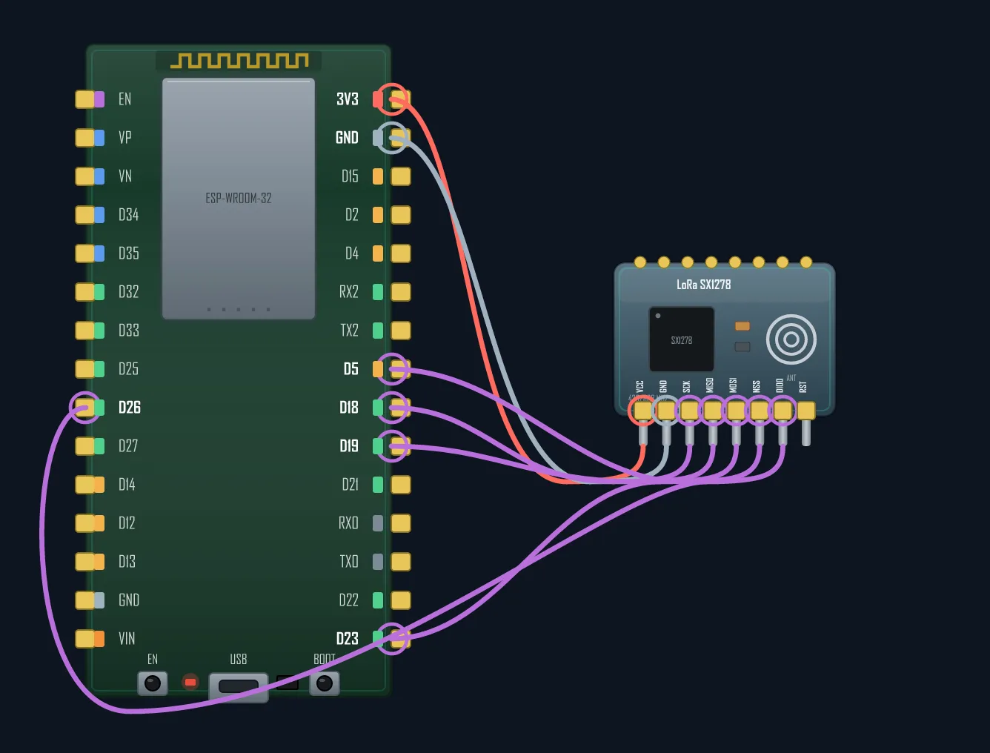Select the D12 pin pad
The width and height of the screenshot is (990, 753).
click(x=85, y=523)
